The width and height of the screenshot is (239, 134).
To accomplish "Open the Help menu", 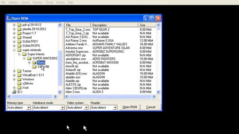I will [70, 2].
